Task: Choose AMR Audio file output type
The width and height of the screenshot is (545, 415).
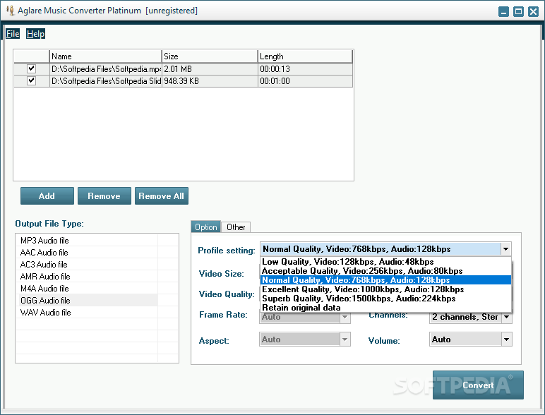Action: pos(87,277)
